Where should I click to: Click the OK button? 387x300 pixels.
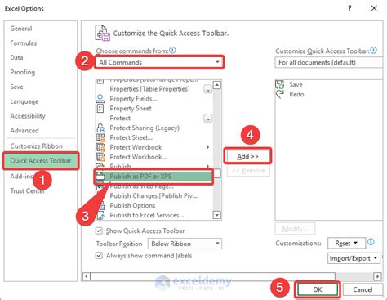pyautogui.click(x=318, y=289)
